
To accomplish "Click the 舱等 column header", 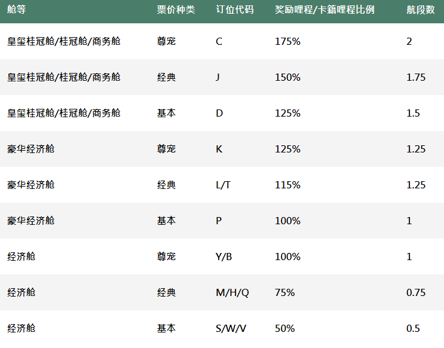I will [x=16, y=10].
